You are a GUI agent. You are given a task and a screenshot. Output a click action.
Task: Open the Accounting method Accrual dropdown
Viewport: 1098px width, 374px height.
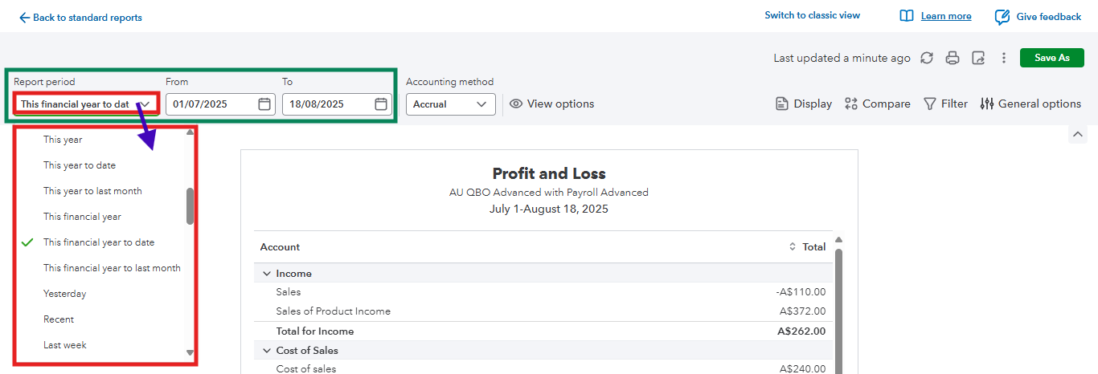(450, 104)
